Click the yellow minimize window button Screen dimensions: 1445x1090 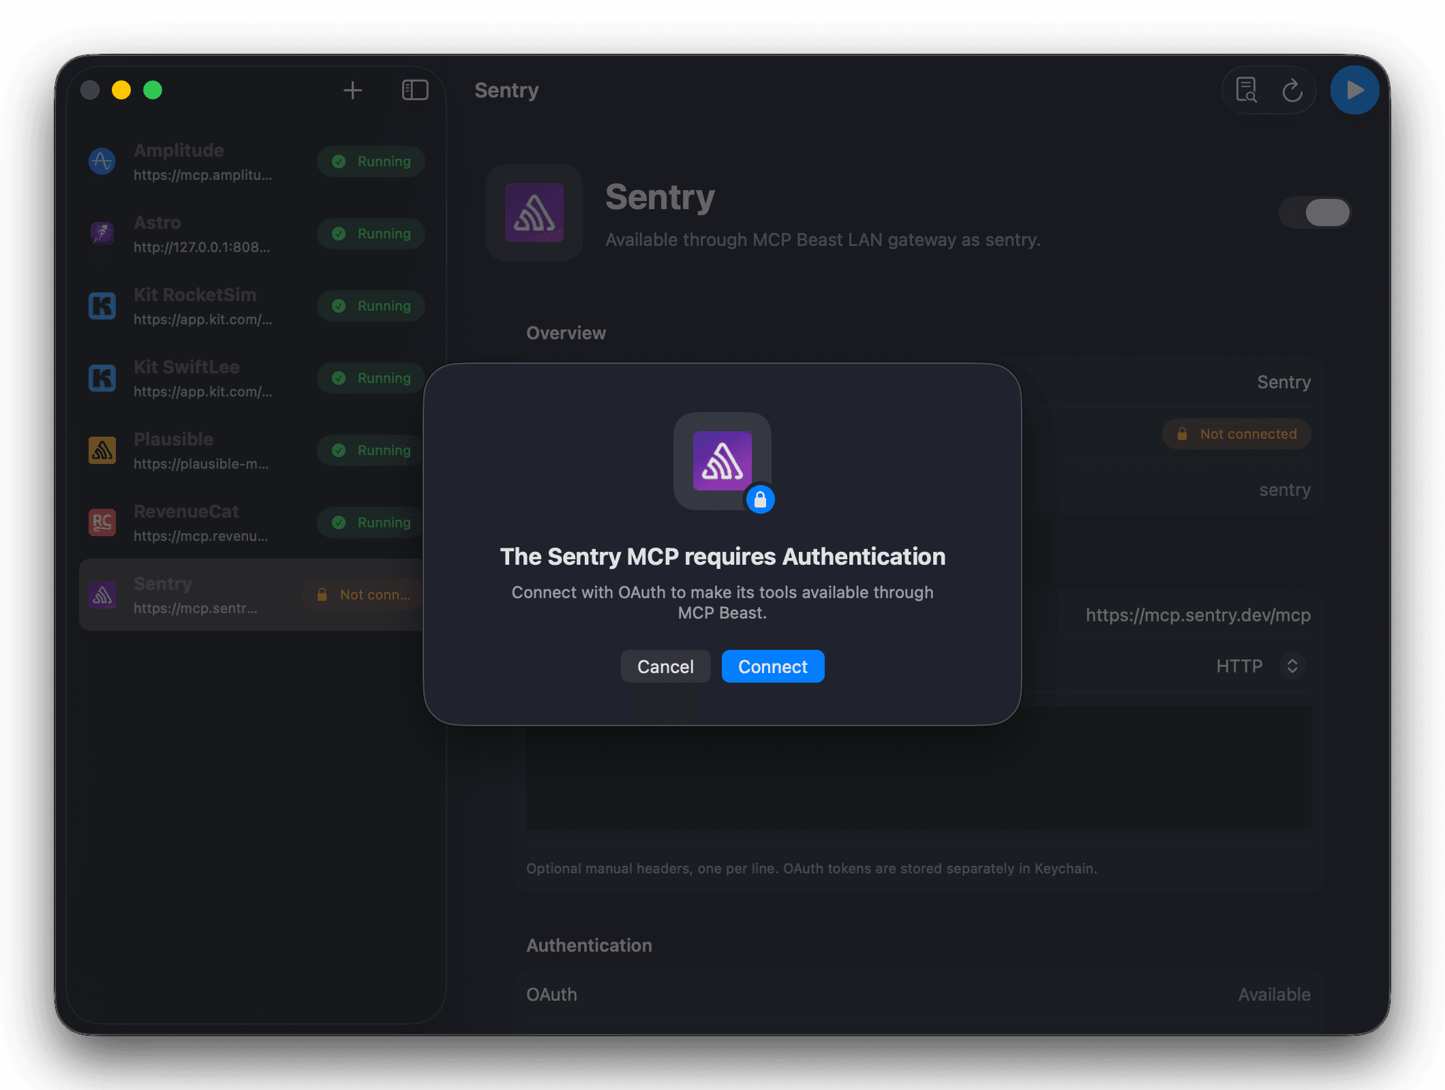(121, 90)
